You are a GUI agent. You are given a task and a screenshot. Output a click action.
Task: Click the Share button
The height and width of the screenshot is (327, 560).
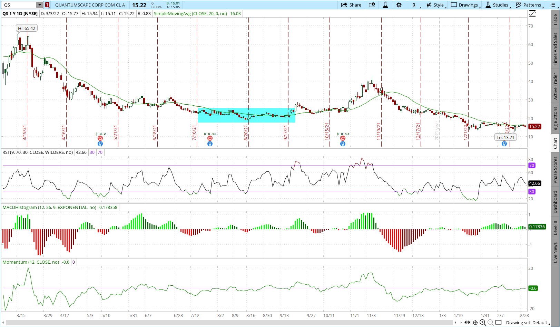[351, 5]
